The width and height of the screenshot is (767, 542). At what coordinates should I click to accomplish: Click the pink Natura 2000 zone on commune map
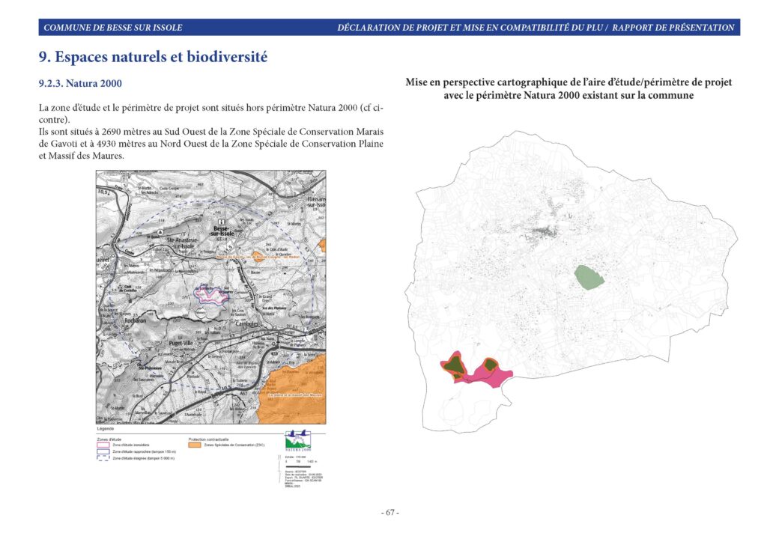click(476, 370)
